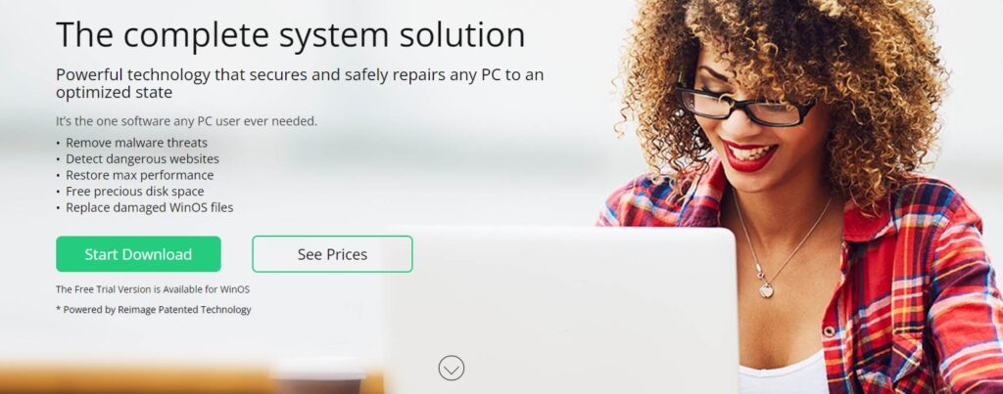Click the 'Free Trial Version is Available' note
Image resolution: width=1003 pixels, height=394 pixels.
click(x=152, y=289)
